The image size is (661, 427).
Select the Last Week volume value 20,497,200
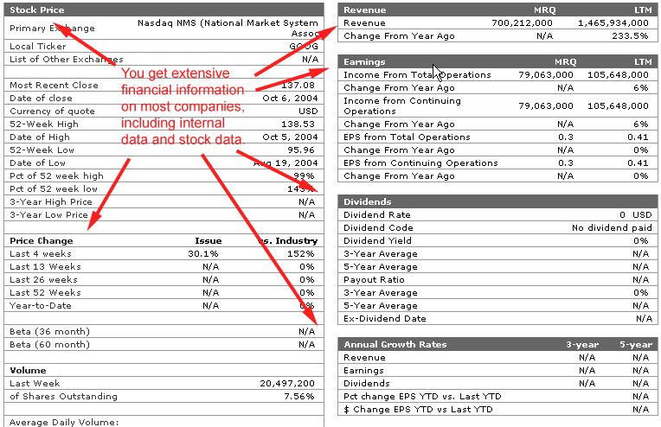287,383
